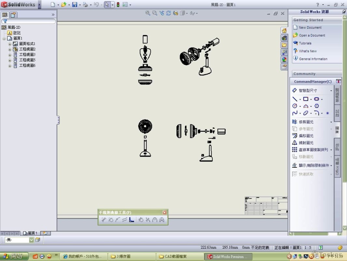This screenshot has height=261, width=347.
Task: Open the Appearances color ball task pane tab
Action: click(x=284, y=59)
